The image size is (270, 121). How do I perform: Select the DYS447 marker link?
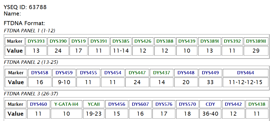click(x=137, y=73)
